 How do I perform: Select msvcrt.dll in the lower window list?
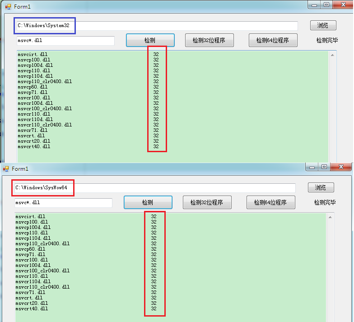tap(29, 298)
